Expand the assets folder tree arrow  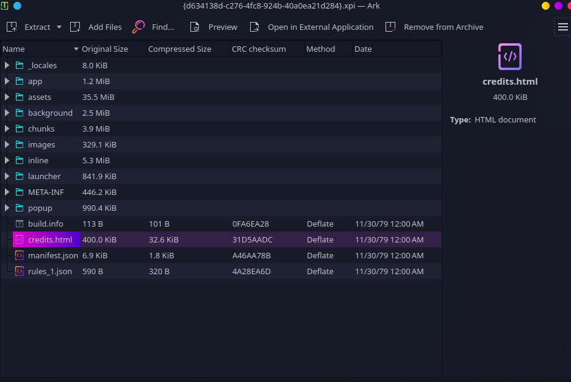7,97
